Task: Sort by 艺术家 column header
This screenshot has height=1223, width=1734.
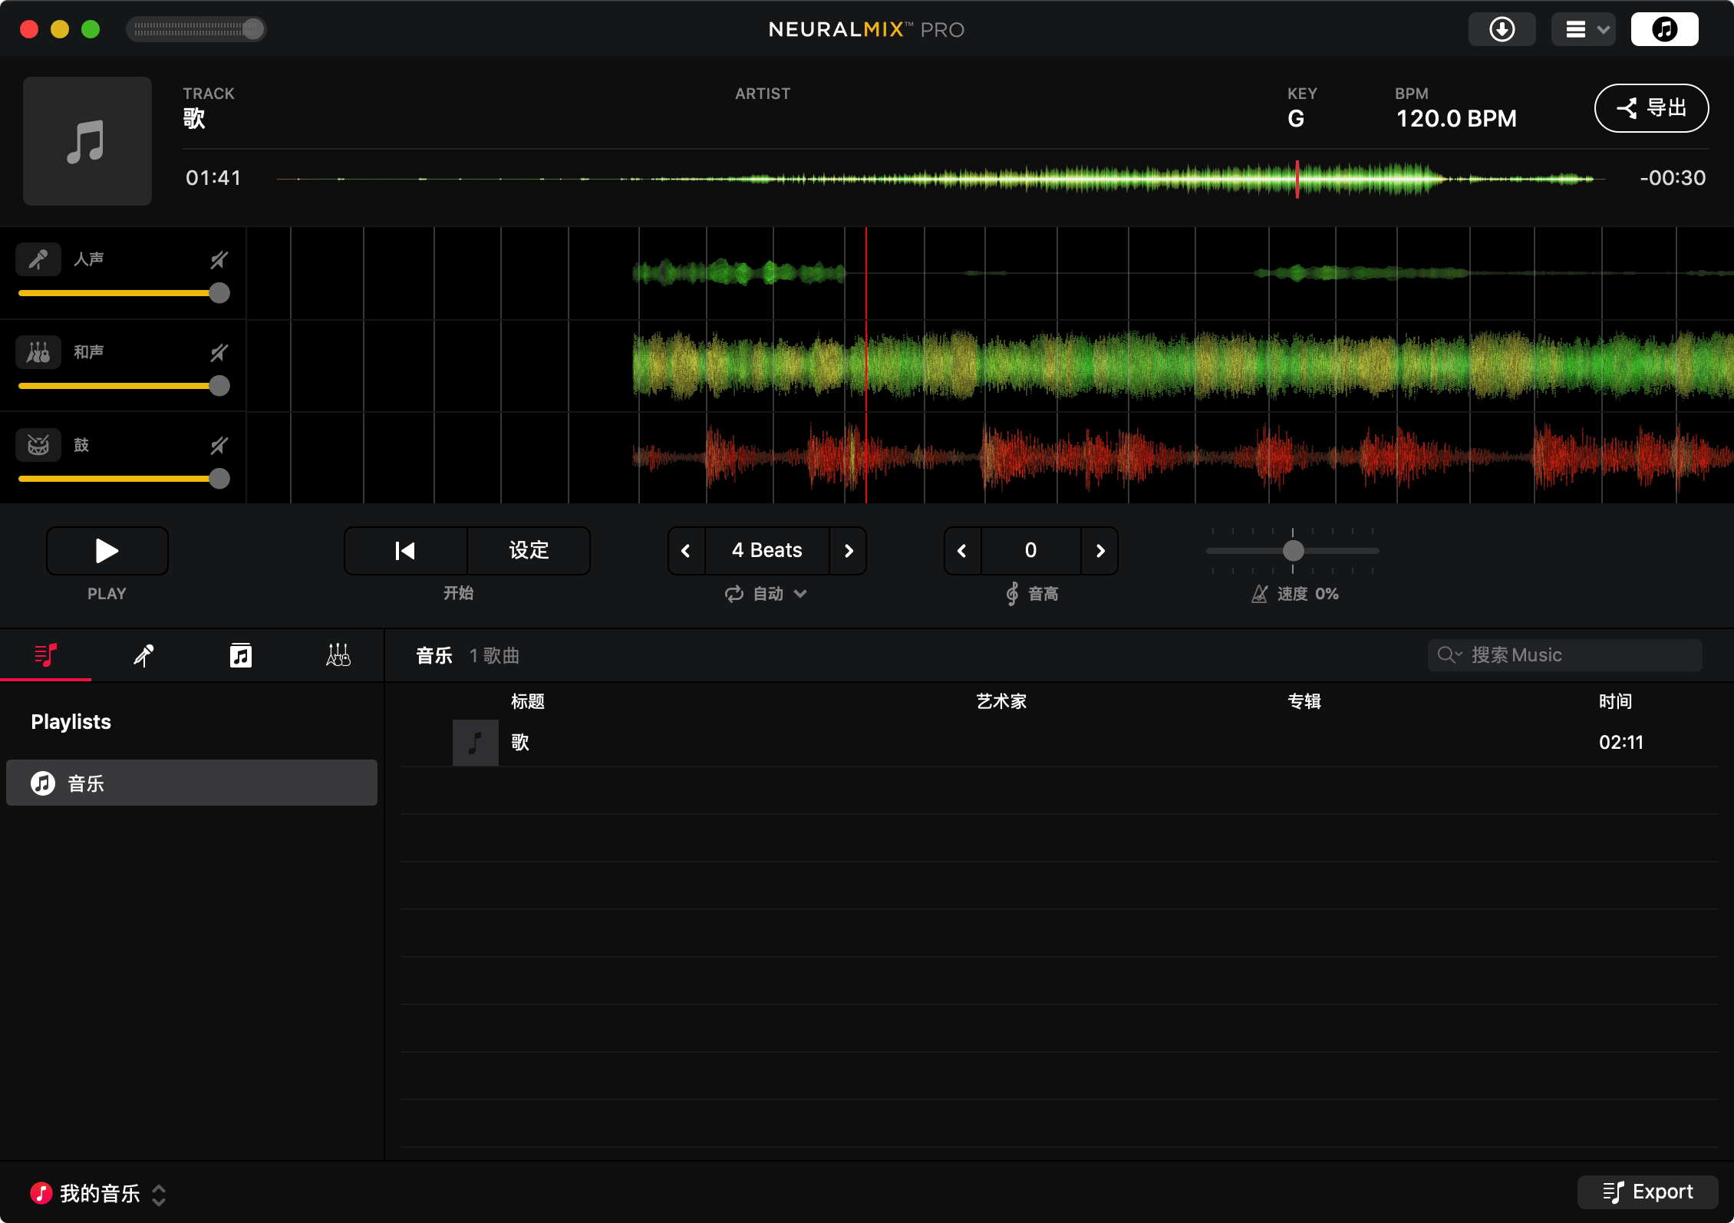Action: pyautogui.click(x=1001, y=701)
